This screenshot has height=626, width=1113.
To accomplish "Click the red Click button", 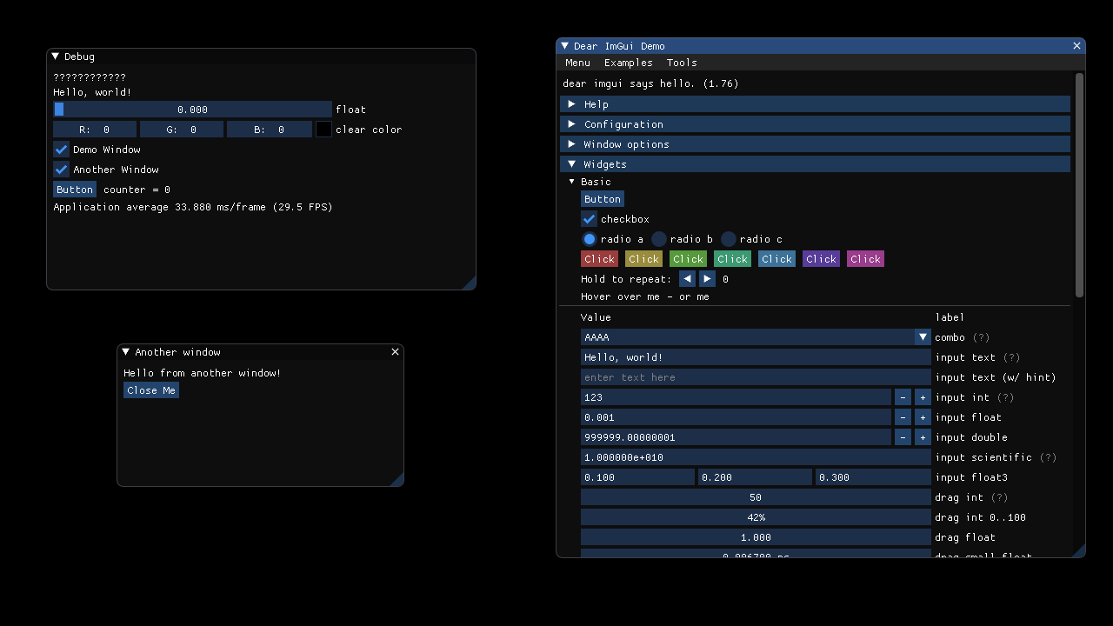I will (599, 259).
